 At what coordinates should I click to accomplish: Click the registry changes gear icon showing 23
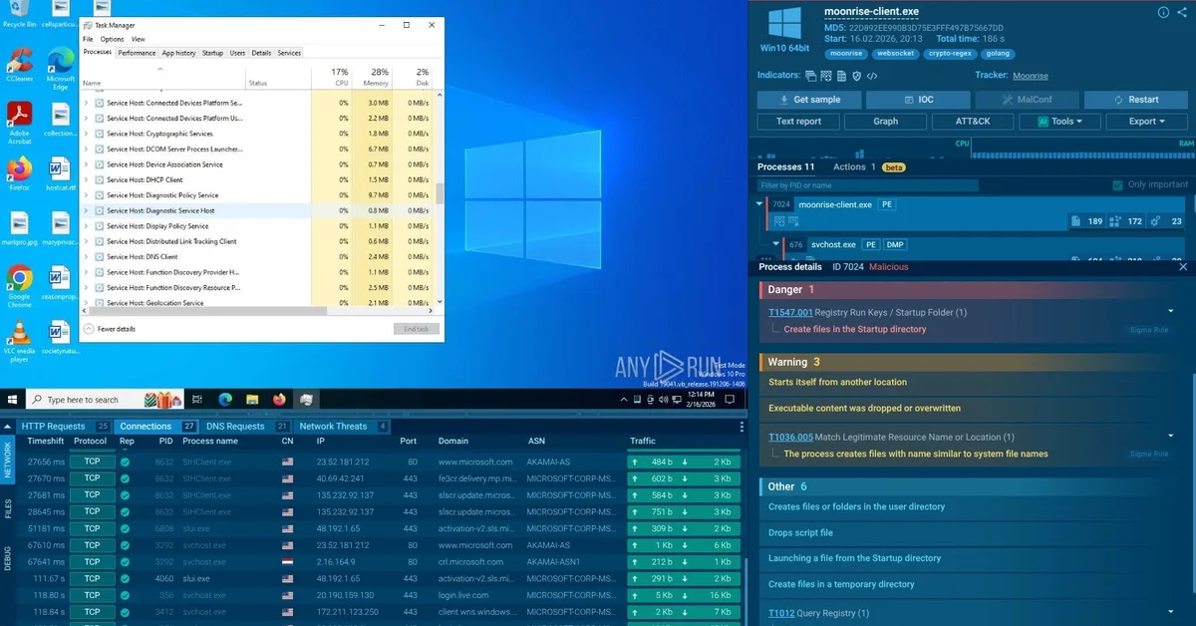point(1156,220)
